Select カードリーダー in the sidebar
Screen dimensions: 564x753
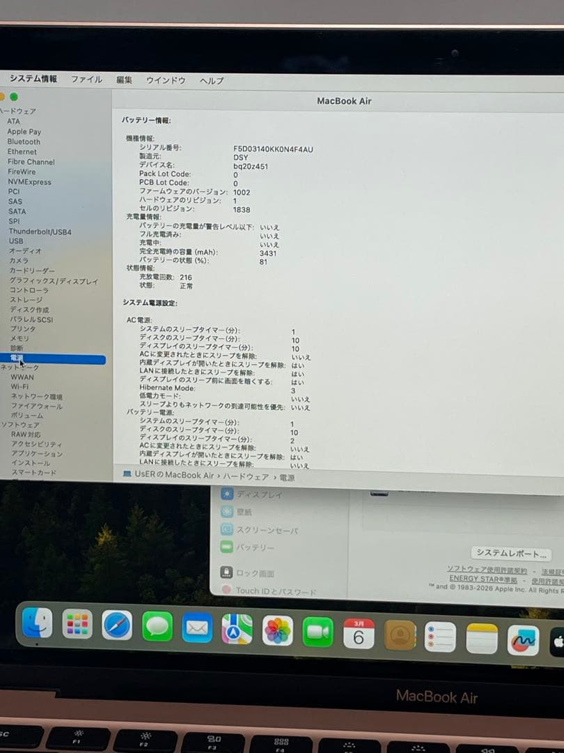[31, 271]
